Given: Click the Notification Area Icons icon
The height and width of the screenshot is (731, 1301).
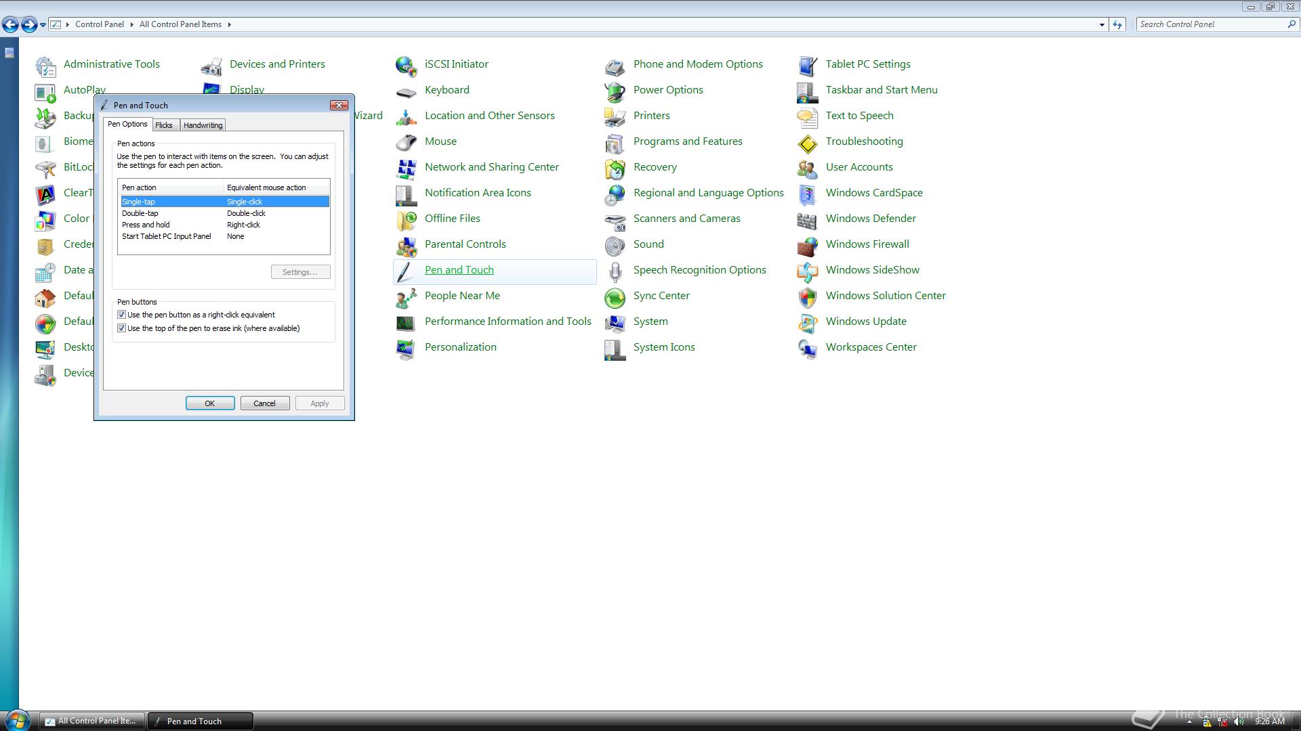Looking at the screenshot, I should click(406, 194).
